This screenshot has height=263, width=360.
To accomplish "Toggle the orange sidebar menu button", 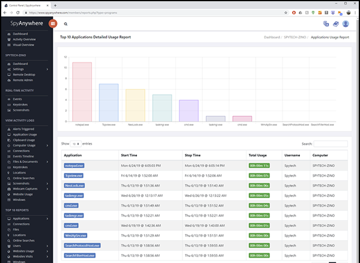I will (53, 23).
